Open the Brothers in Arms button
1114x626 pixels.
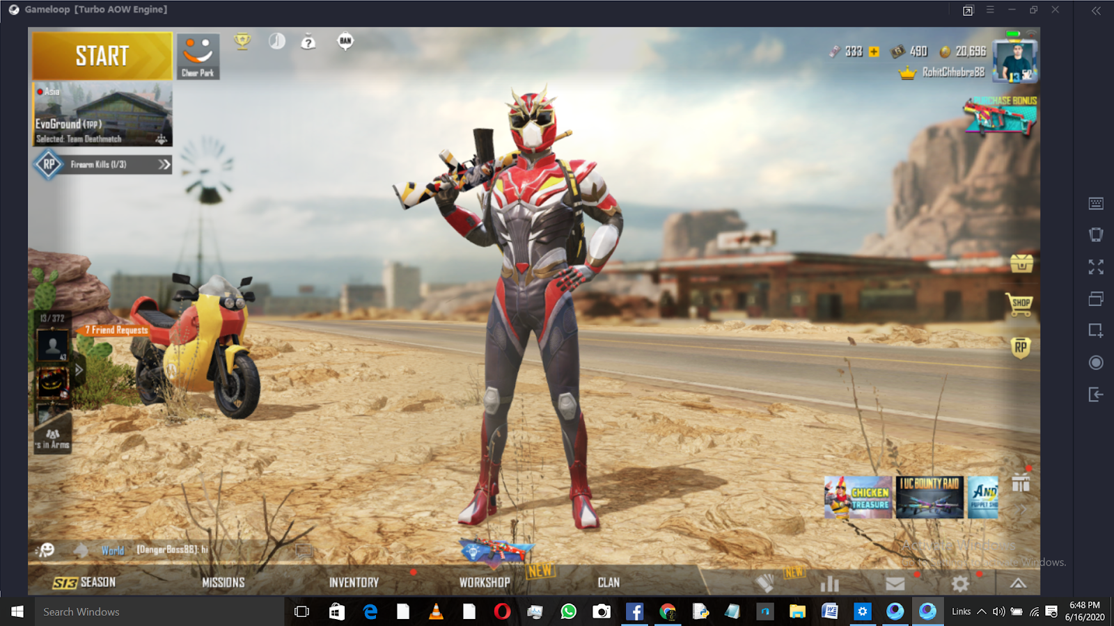tap(53, 438)
